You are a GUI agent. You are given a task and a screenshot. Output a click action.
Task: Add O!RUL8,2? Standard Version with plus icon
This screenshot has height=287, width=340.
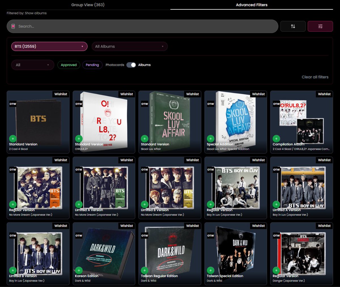click(x=79, y=139)
